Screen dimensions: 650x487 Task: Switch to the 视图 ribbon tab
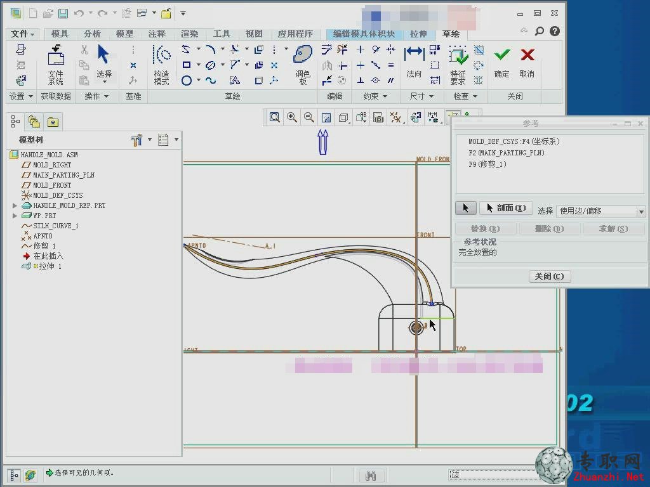pos(254,34)
